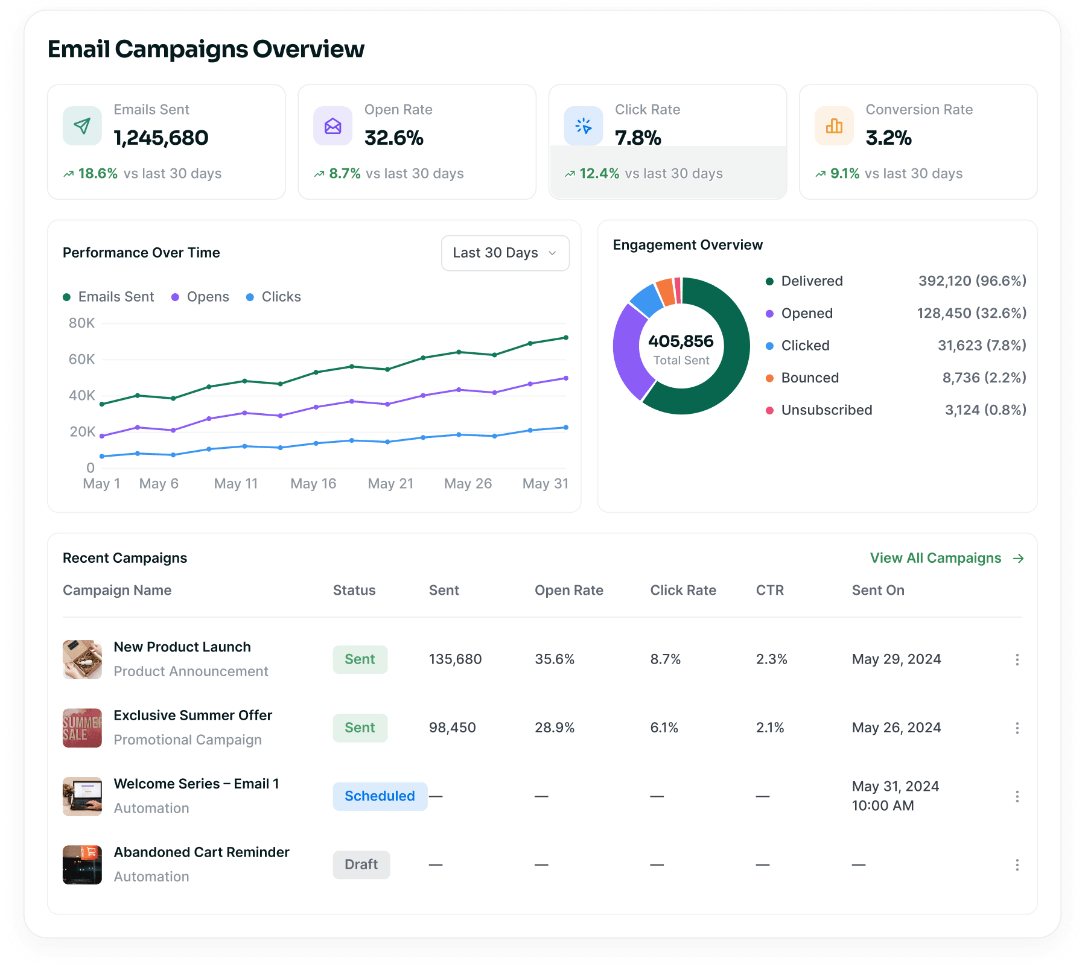The height and width of the screenshot is (970, 1085).
Task: Open more options for Abandoned Cart Reminder
Action: coord(1017,865)
